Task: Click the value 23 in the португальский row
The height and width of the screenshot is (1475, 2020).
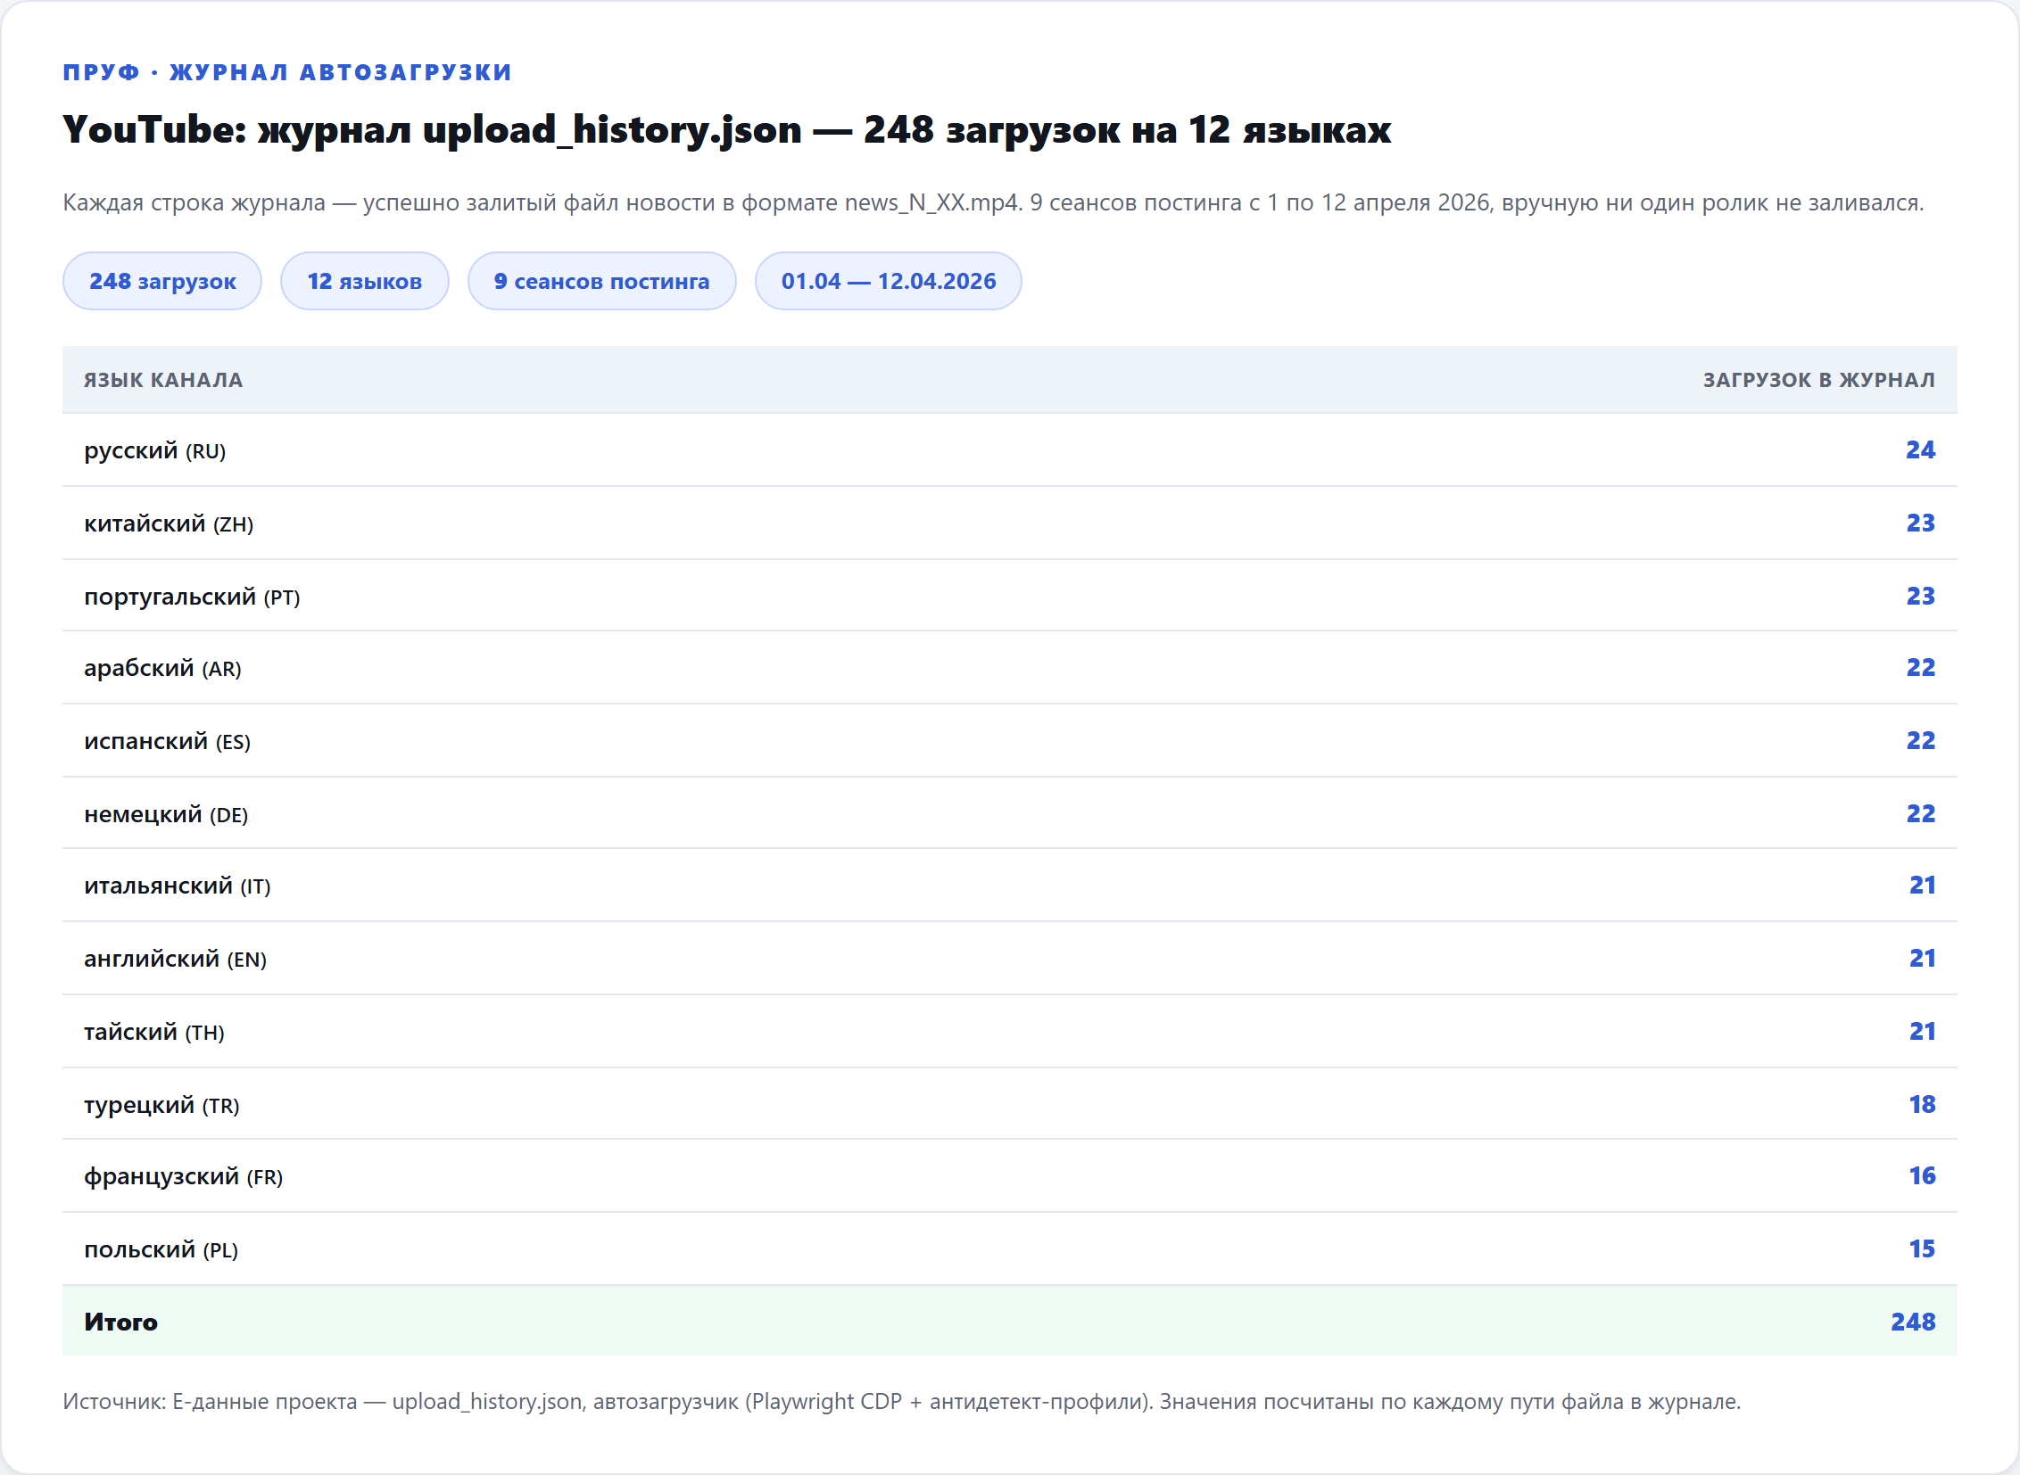Action: click(1921, 597)
